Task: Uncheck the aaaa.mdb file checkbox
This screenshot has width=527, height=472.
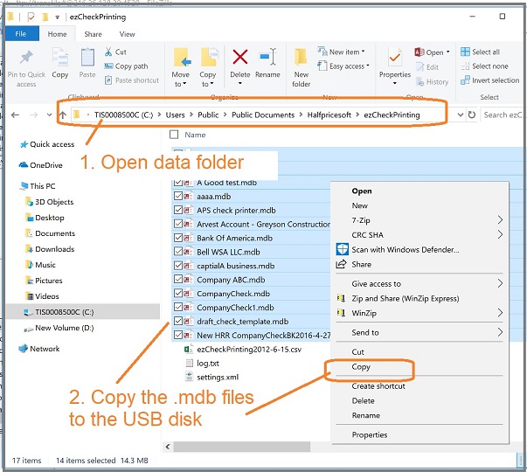Action: tap(179, 198)
